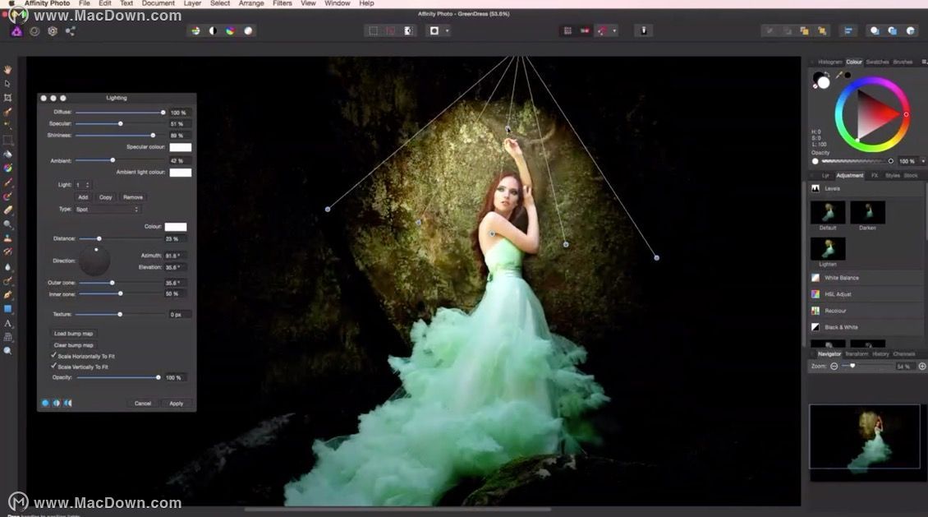Open the Channels tab
The width and height of the screenshot is (928, 517).
903,354
